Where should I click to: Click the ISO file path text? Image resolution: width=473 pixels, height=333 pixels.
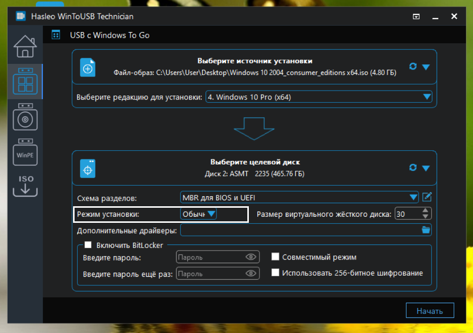[x=255, y=72]
